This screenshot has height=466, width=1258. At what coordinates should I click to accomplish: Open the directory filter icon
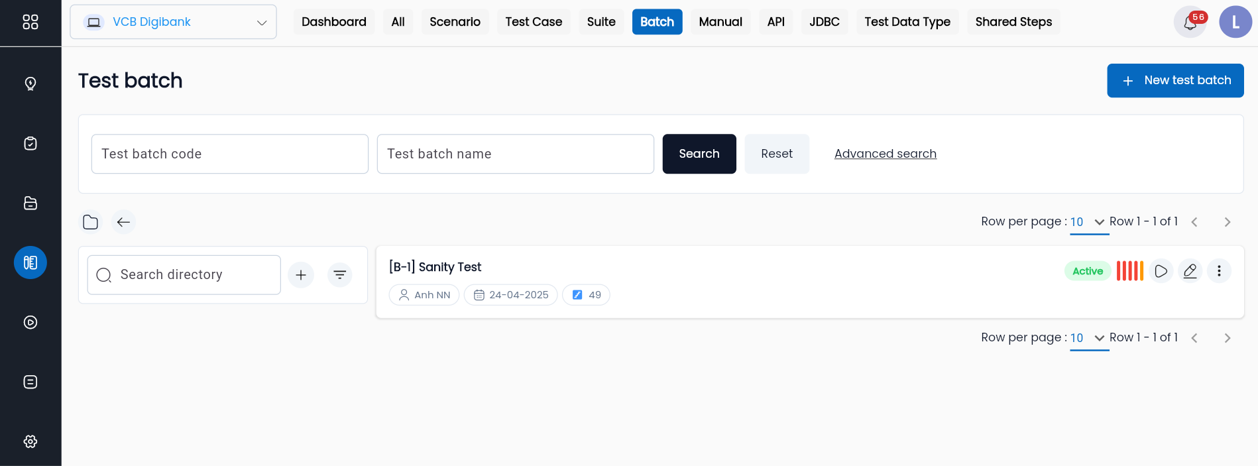(x=340, y=274)
